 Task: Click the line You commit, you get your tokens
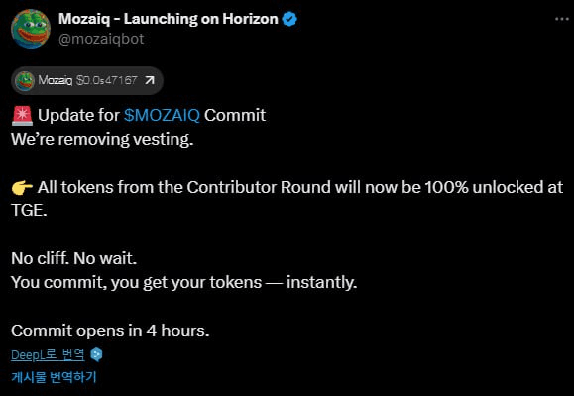tap(183, 283)
